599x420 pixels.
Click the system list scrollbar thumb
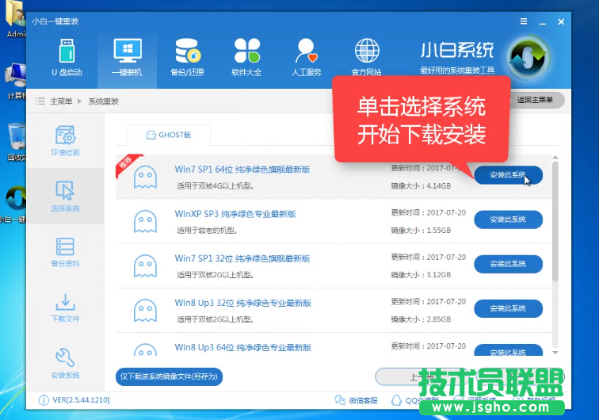point(555,222)
